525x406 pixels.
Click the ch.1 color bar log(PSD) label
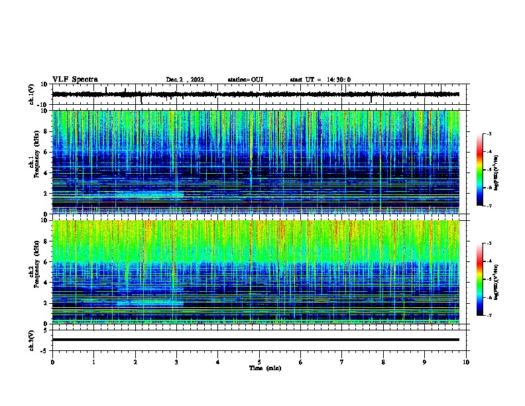pyautogui.click(x=496, y=172)
